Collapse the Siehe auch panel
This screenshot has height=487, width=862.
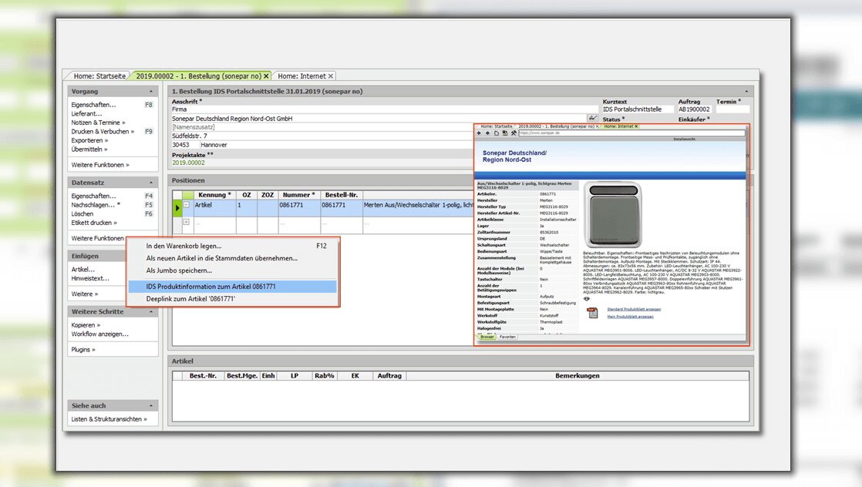pyautogui.click(x=152, y=405)
